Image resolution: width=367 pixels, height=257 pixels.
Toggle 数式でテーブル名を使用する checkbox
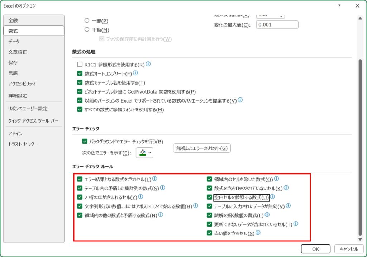pos(80,82)
